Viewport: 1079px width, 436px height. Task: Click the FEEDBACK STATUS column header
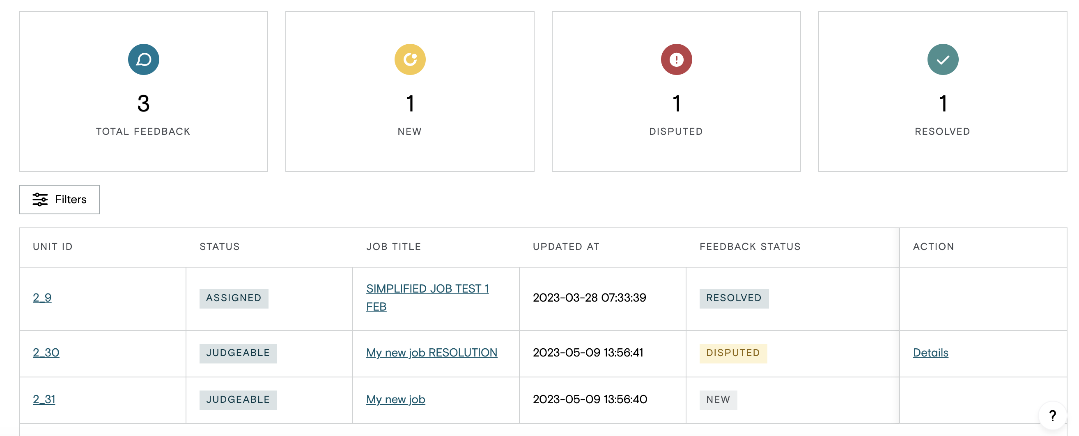pyautogui.click(x=750, y=247)
